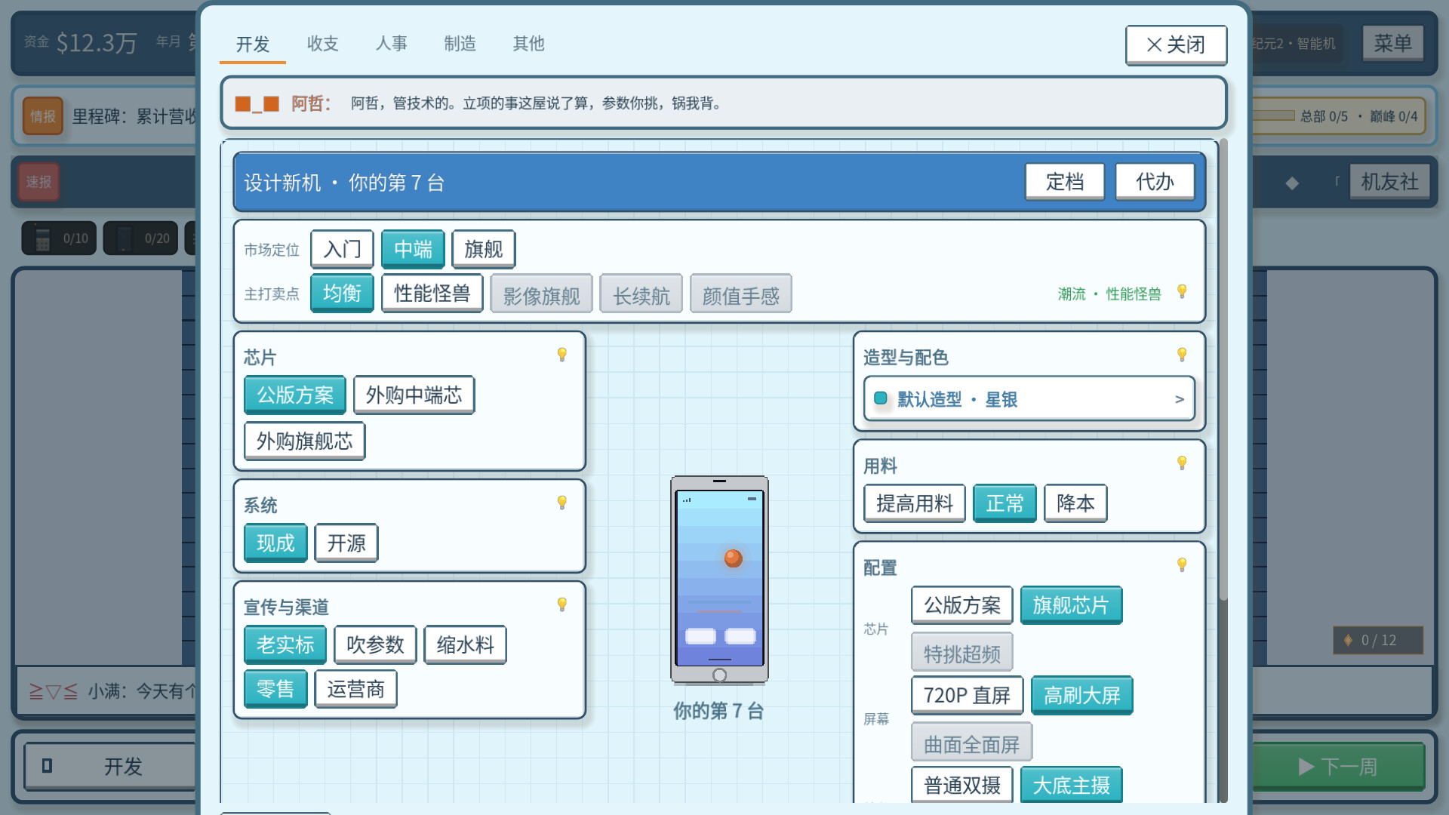Open the 菜单 button
This screenshot has width=1449, height=815.
[1393, 43]
